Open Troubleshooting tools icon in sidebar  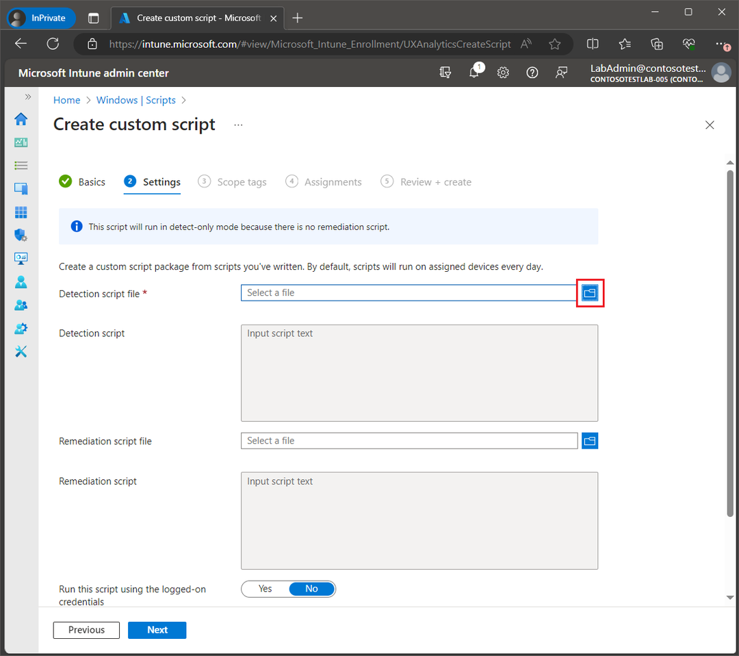click(21, 351)
